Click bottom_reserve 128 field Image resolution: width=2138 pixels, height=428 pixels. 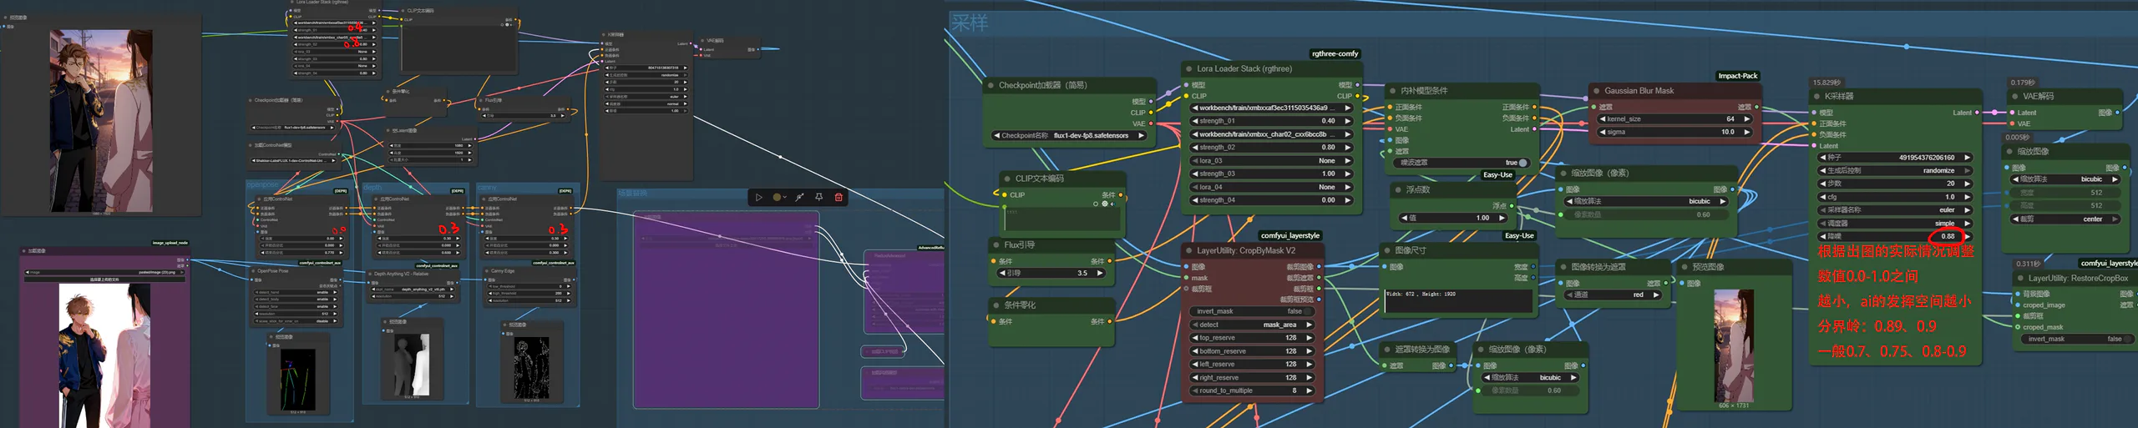click(1250, 351)
